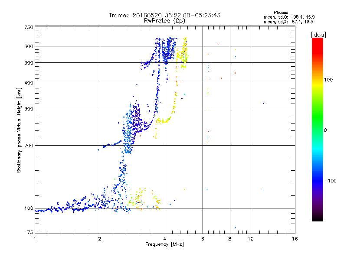Click the x-axis tick label '16'
Screen dimensions: 347x260
point(295,239)
